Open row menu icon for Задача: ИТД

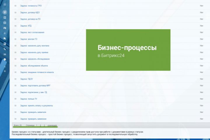coord(15,26)
